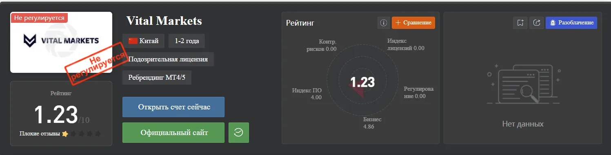Click the yellow first star icon
Screen dimensions: 611x155
[65, 134]
